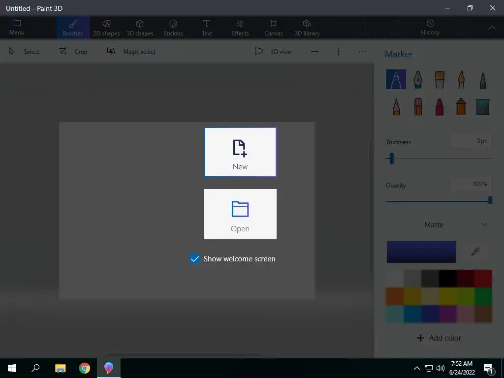Screen dimensions: 504x378
Task: Click the Opacity value field showing 100%
Action: [471, 184]
